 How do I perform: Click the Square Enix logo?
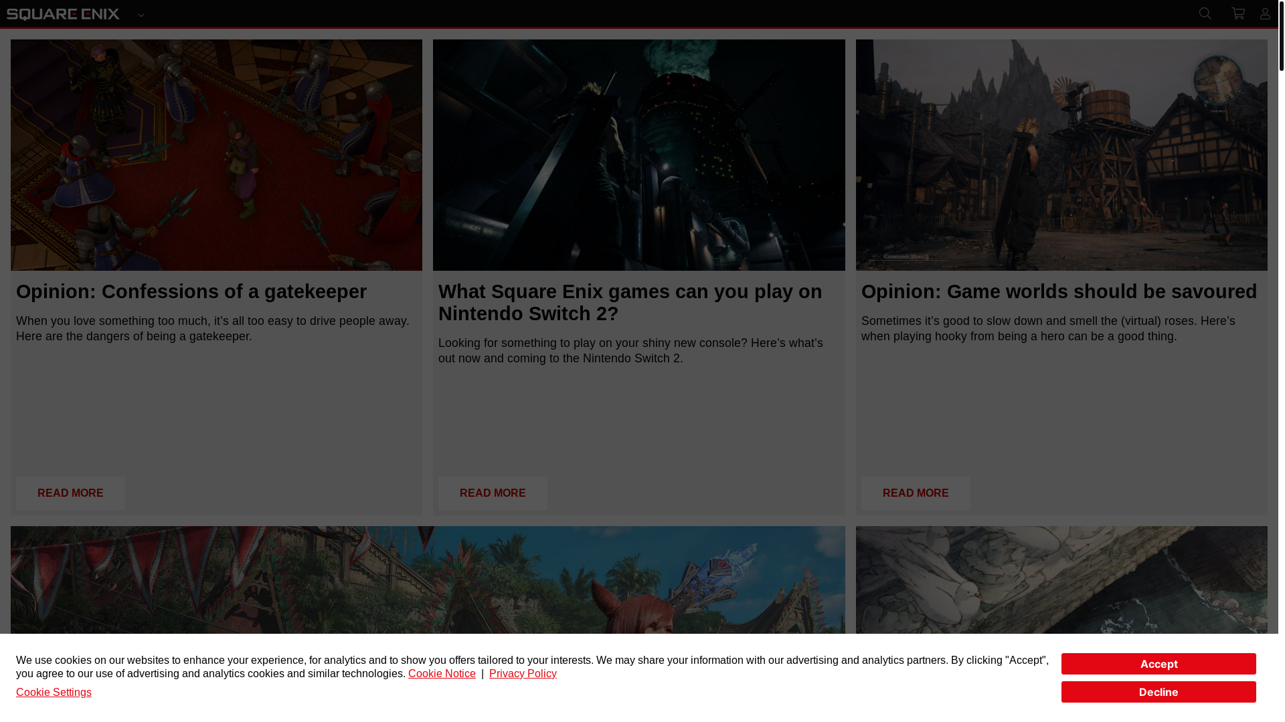(x=63, y=14)
